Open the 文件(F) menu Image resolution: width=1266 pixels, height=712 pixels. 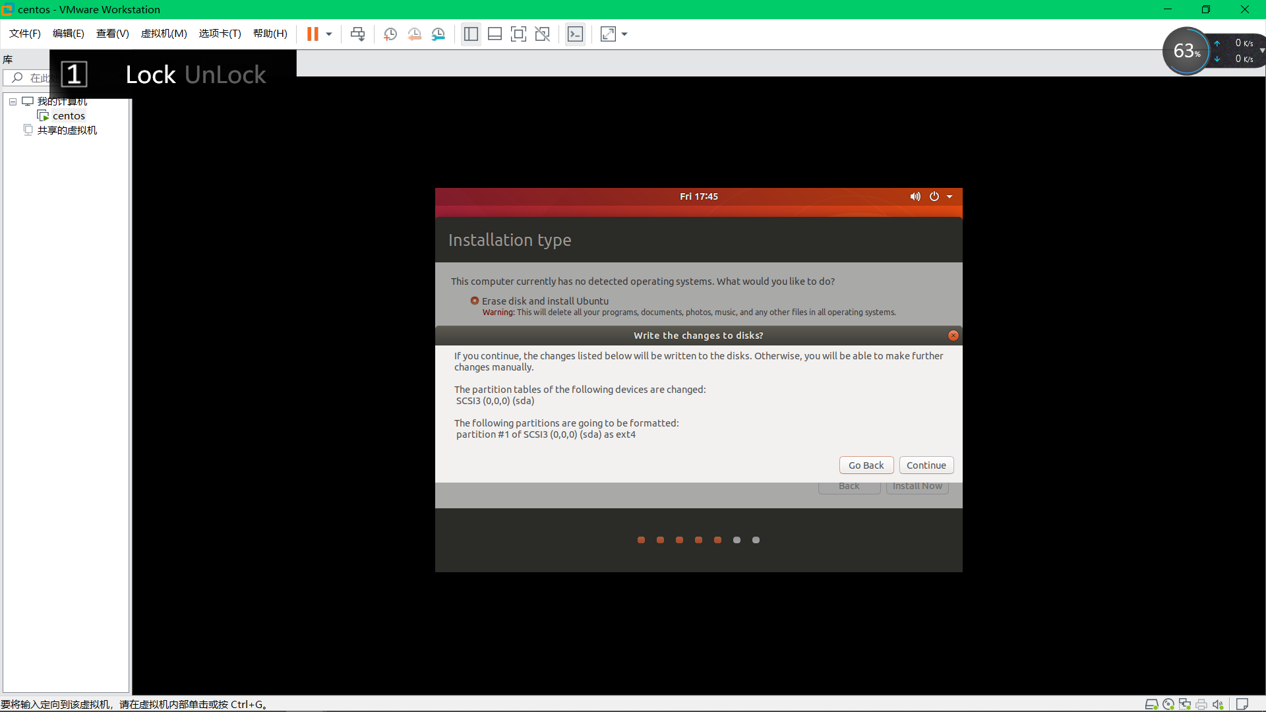point(24,34)
